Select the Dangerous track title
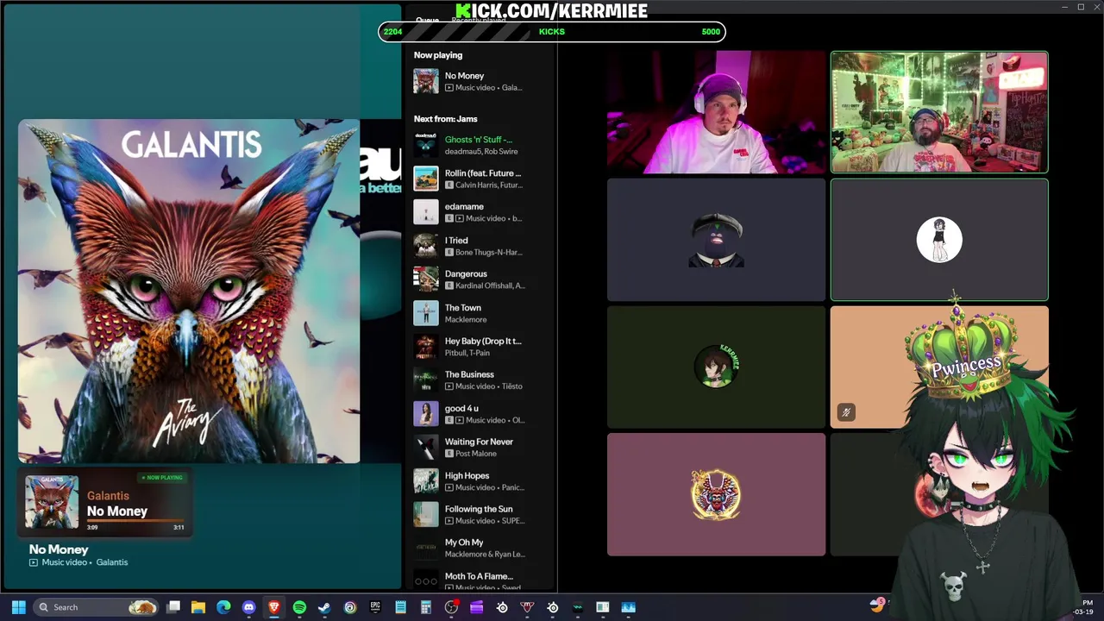The image size is (1104, 621). [x=466, y=274]
